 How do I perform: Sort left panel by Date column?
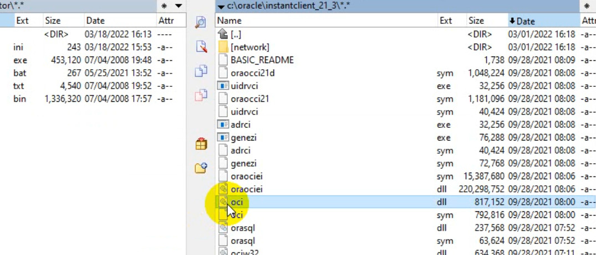pos(120,20)
